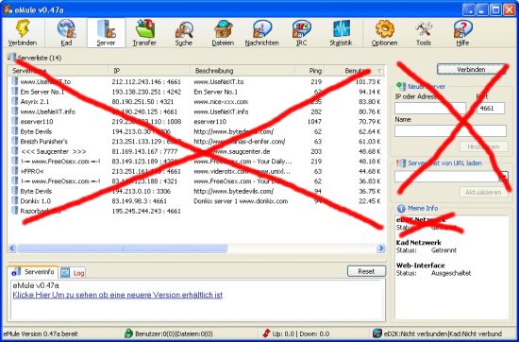
Task: Click the eD2K connection status icon
Action: pyautogui.click(x=377, y=333)
